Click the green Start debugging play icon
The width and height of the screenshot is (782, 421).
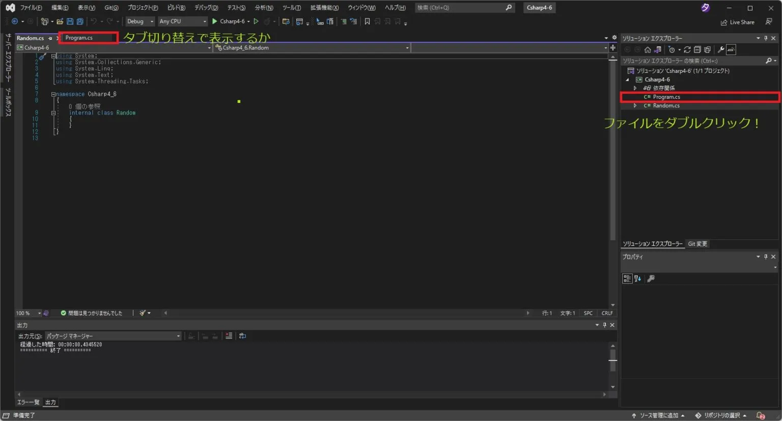tap(215, 21)
